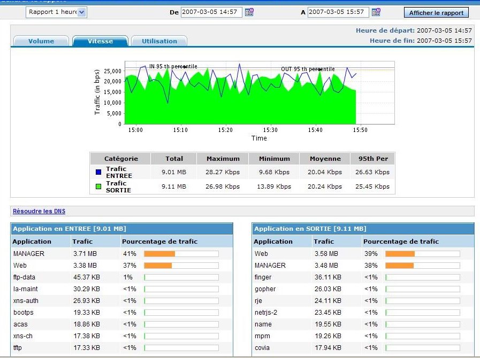Image resolution: width=480 pixels, height=358 pixels.
Task: Click the blue Trafic ENTREE legend square
Action: coord(98,172)
